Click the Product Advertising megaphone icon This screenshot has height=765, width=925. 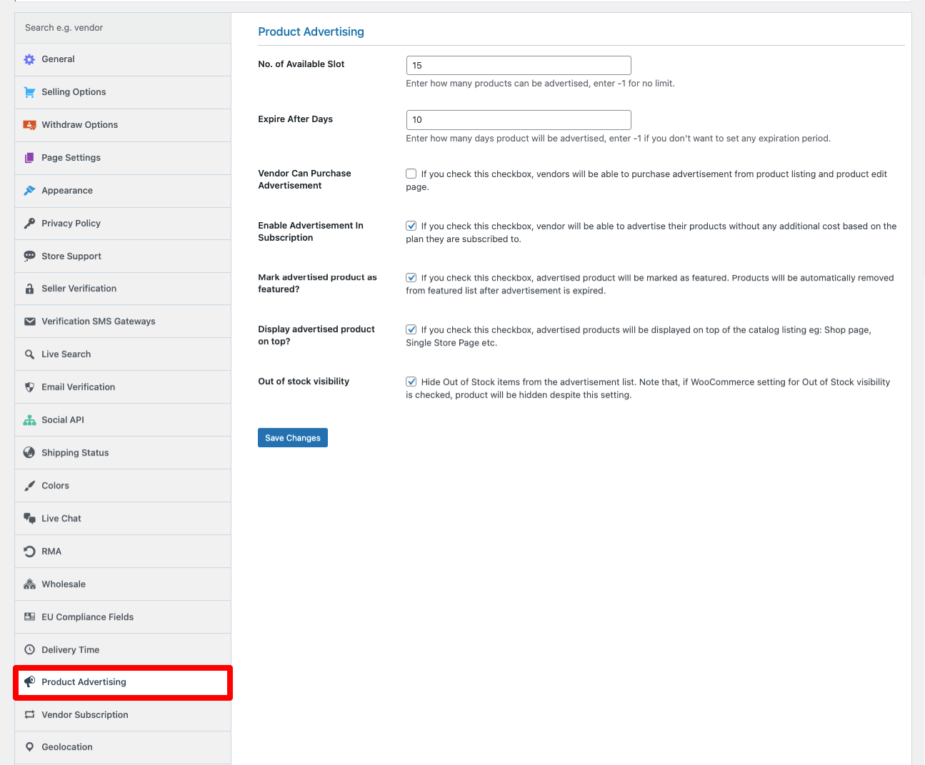pos(29,681)
